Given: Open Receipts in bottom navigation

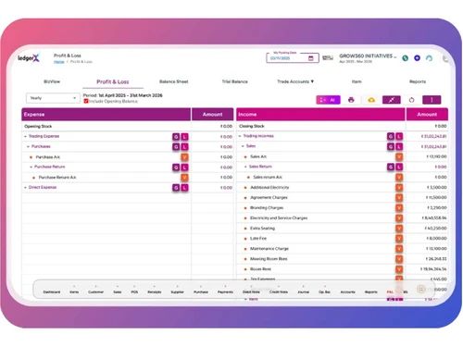Looking at the screenshot, I should coord(155,291).
